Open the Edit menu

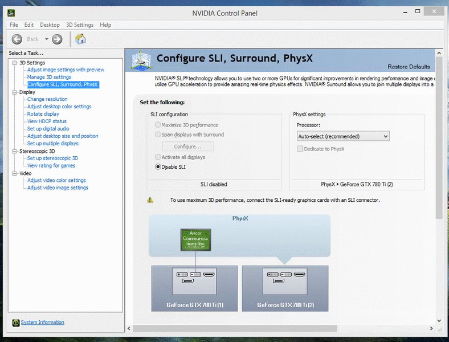[29, 25]
